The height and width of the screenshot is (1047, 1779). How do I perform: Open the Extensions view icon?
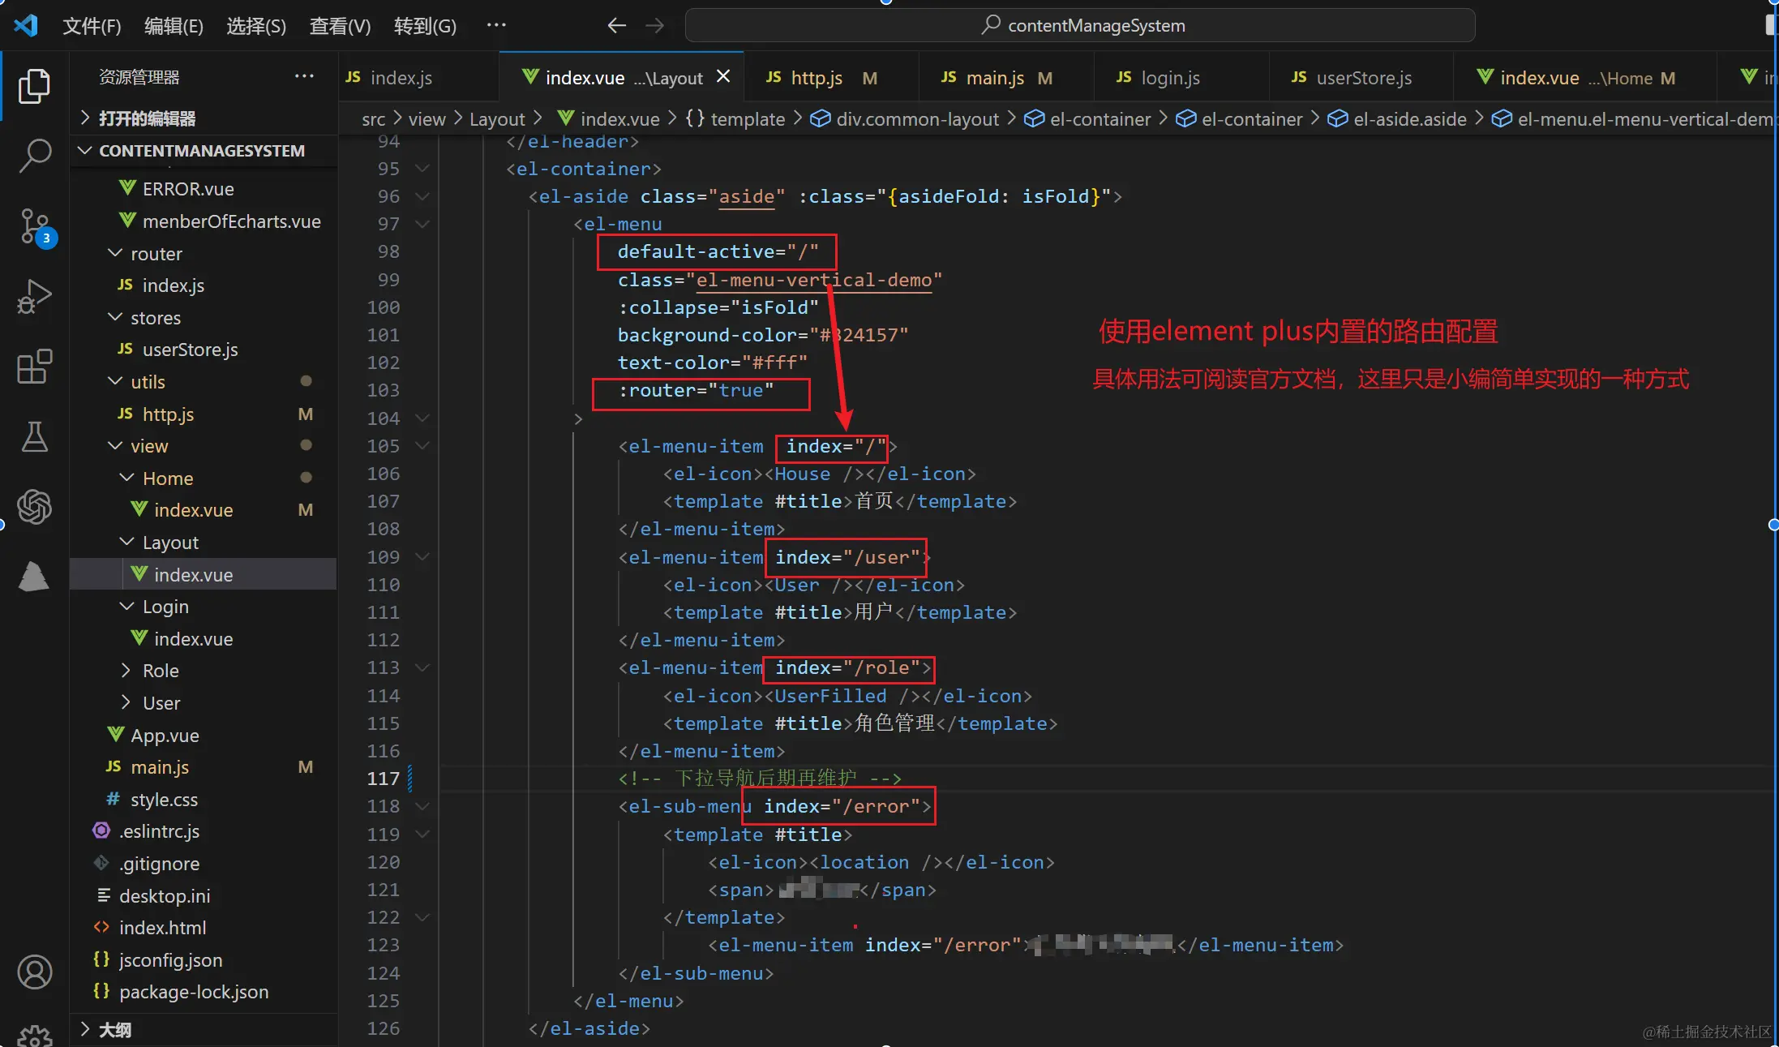pos(34,367)
